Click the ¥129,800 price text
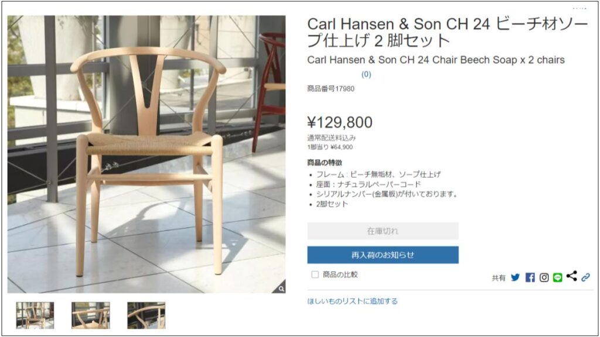600x337 pixels. [340, 122]
